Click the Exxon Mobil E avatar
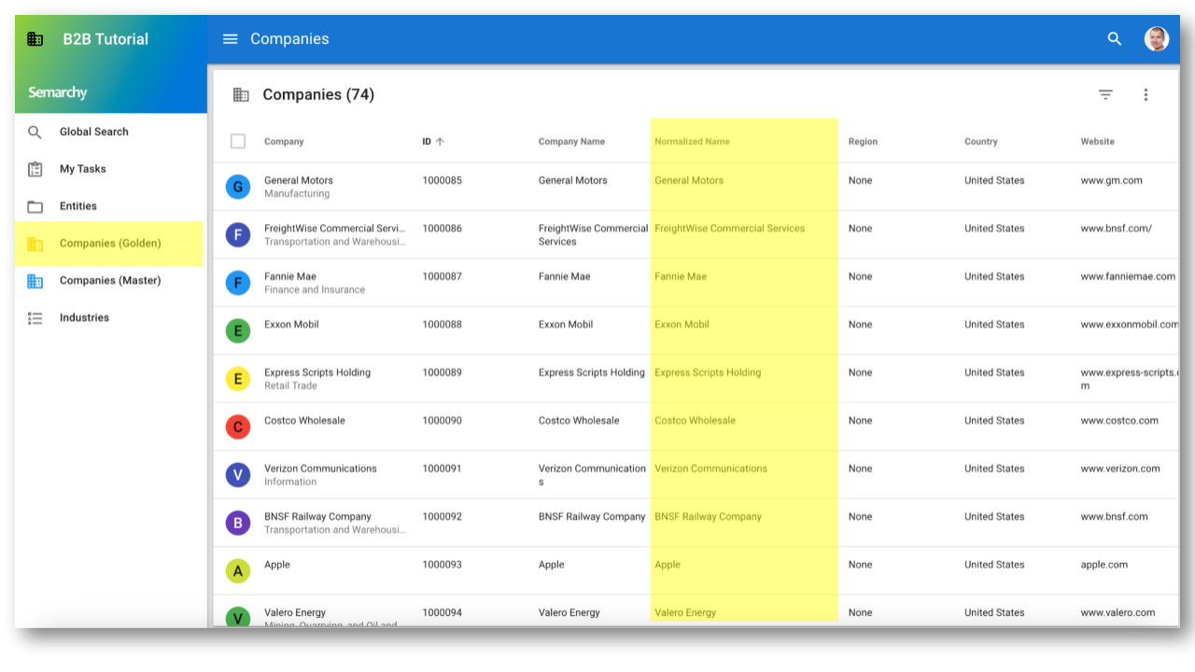 coord(238,330)
